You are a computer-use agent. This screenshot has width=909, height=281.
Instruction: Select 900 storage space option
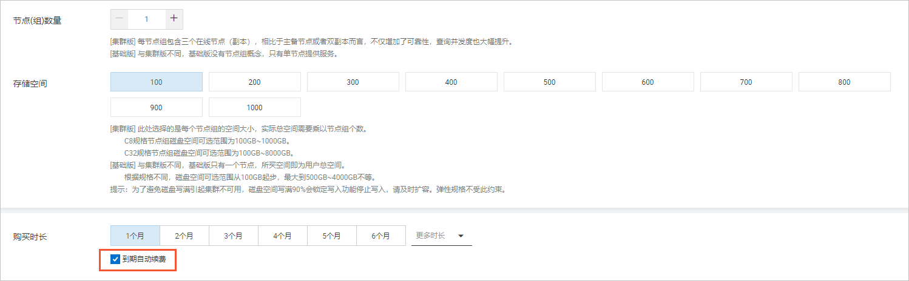[x=157, y=107]
